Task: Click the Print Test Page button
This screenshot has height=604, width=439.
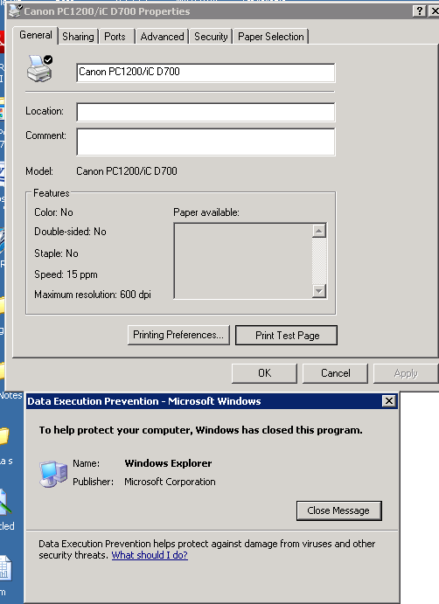Action: point(286,335)
